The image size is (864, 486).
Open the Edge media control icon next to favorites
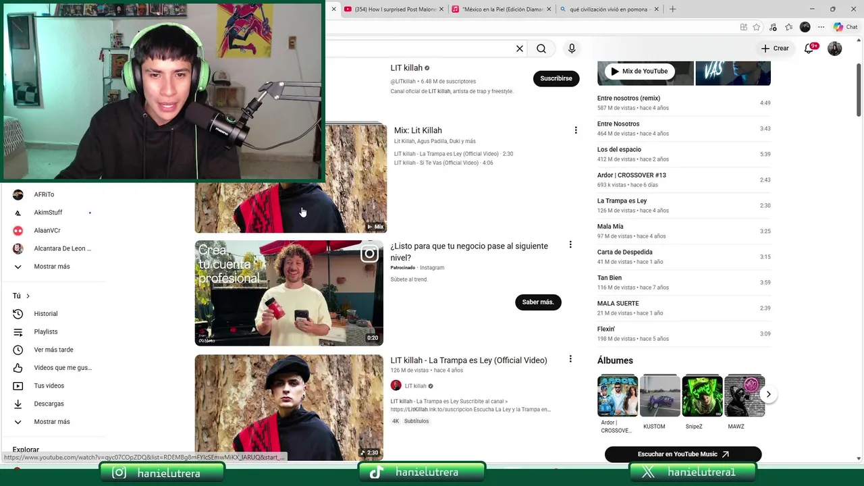pos(773,27)
